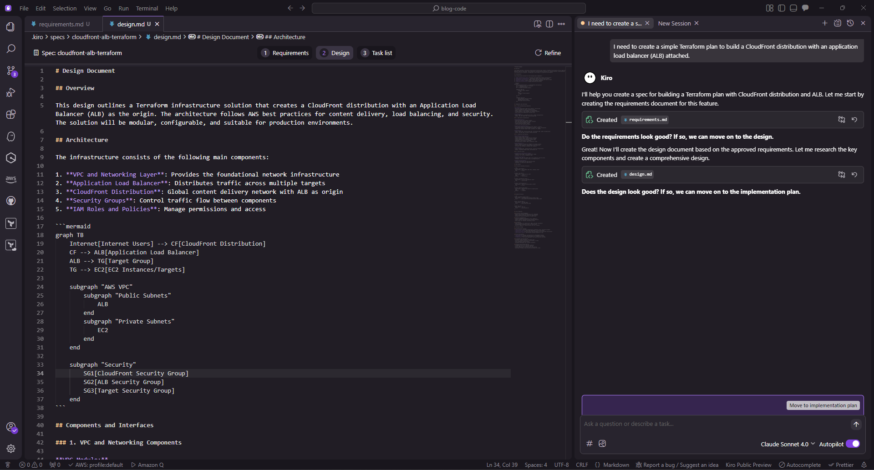Open the File menu
874x470 pixels.
24,8
